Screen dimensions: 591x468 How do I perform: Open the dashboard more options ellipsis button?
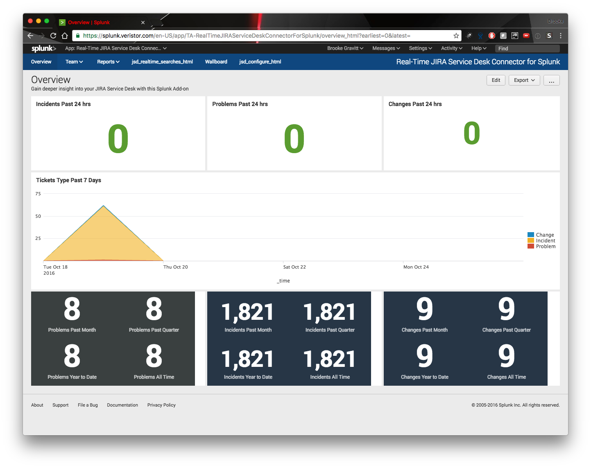(x=551, y=80)
